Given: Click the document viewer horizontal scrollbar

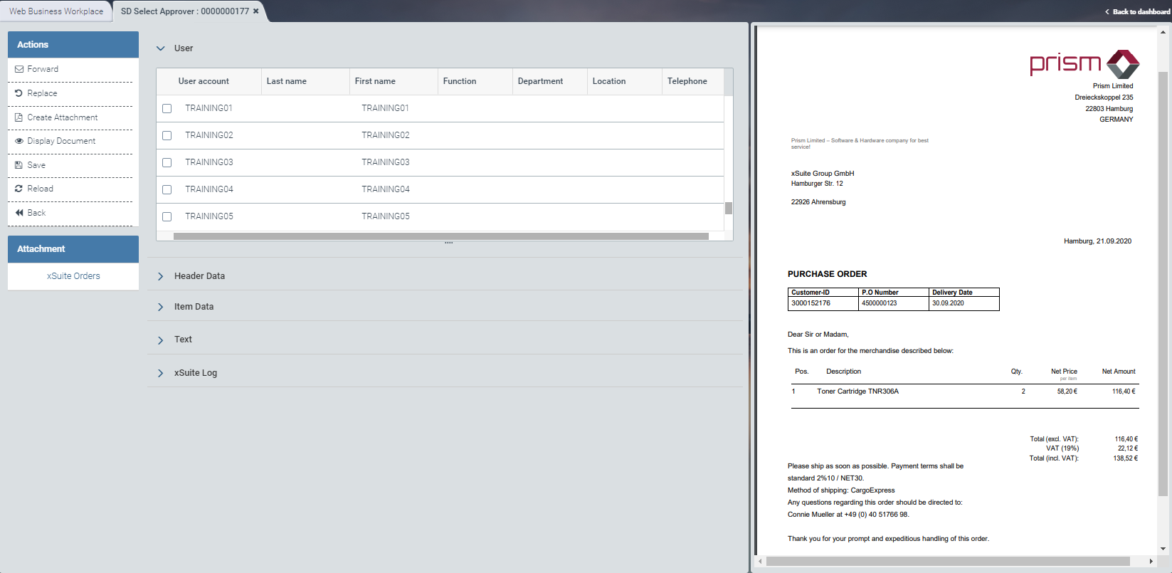Looking at the screenshot, I should 948,562.
